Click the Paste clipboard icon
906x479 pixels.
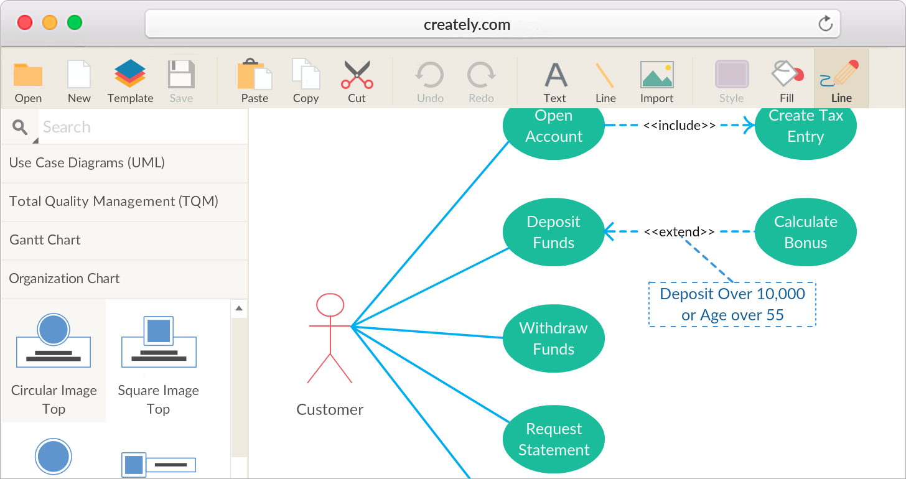[255, 75]
